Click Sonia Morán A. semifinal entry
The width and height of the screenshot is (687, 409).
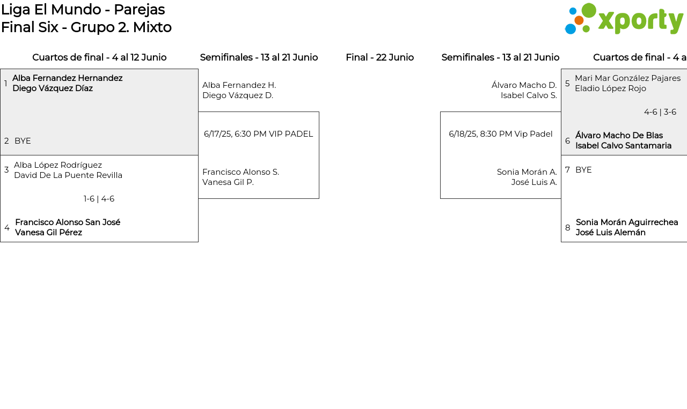(x=527, y=177)
